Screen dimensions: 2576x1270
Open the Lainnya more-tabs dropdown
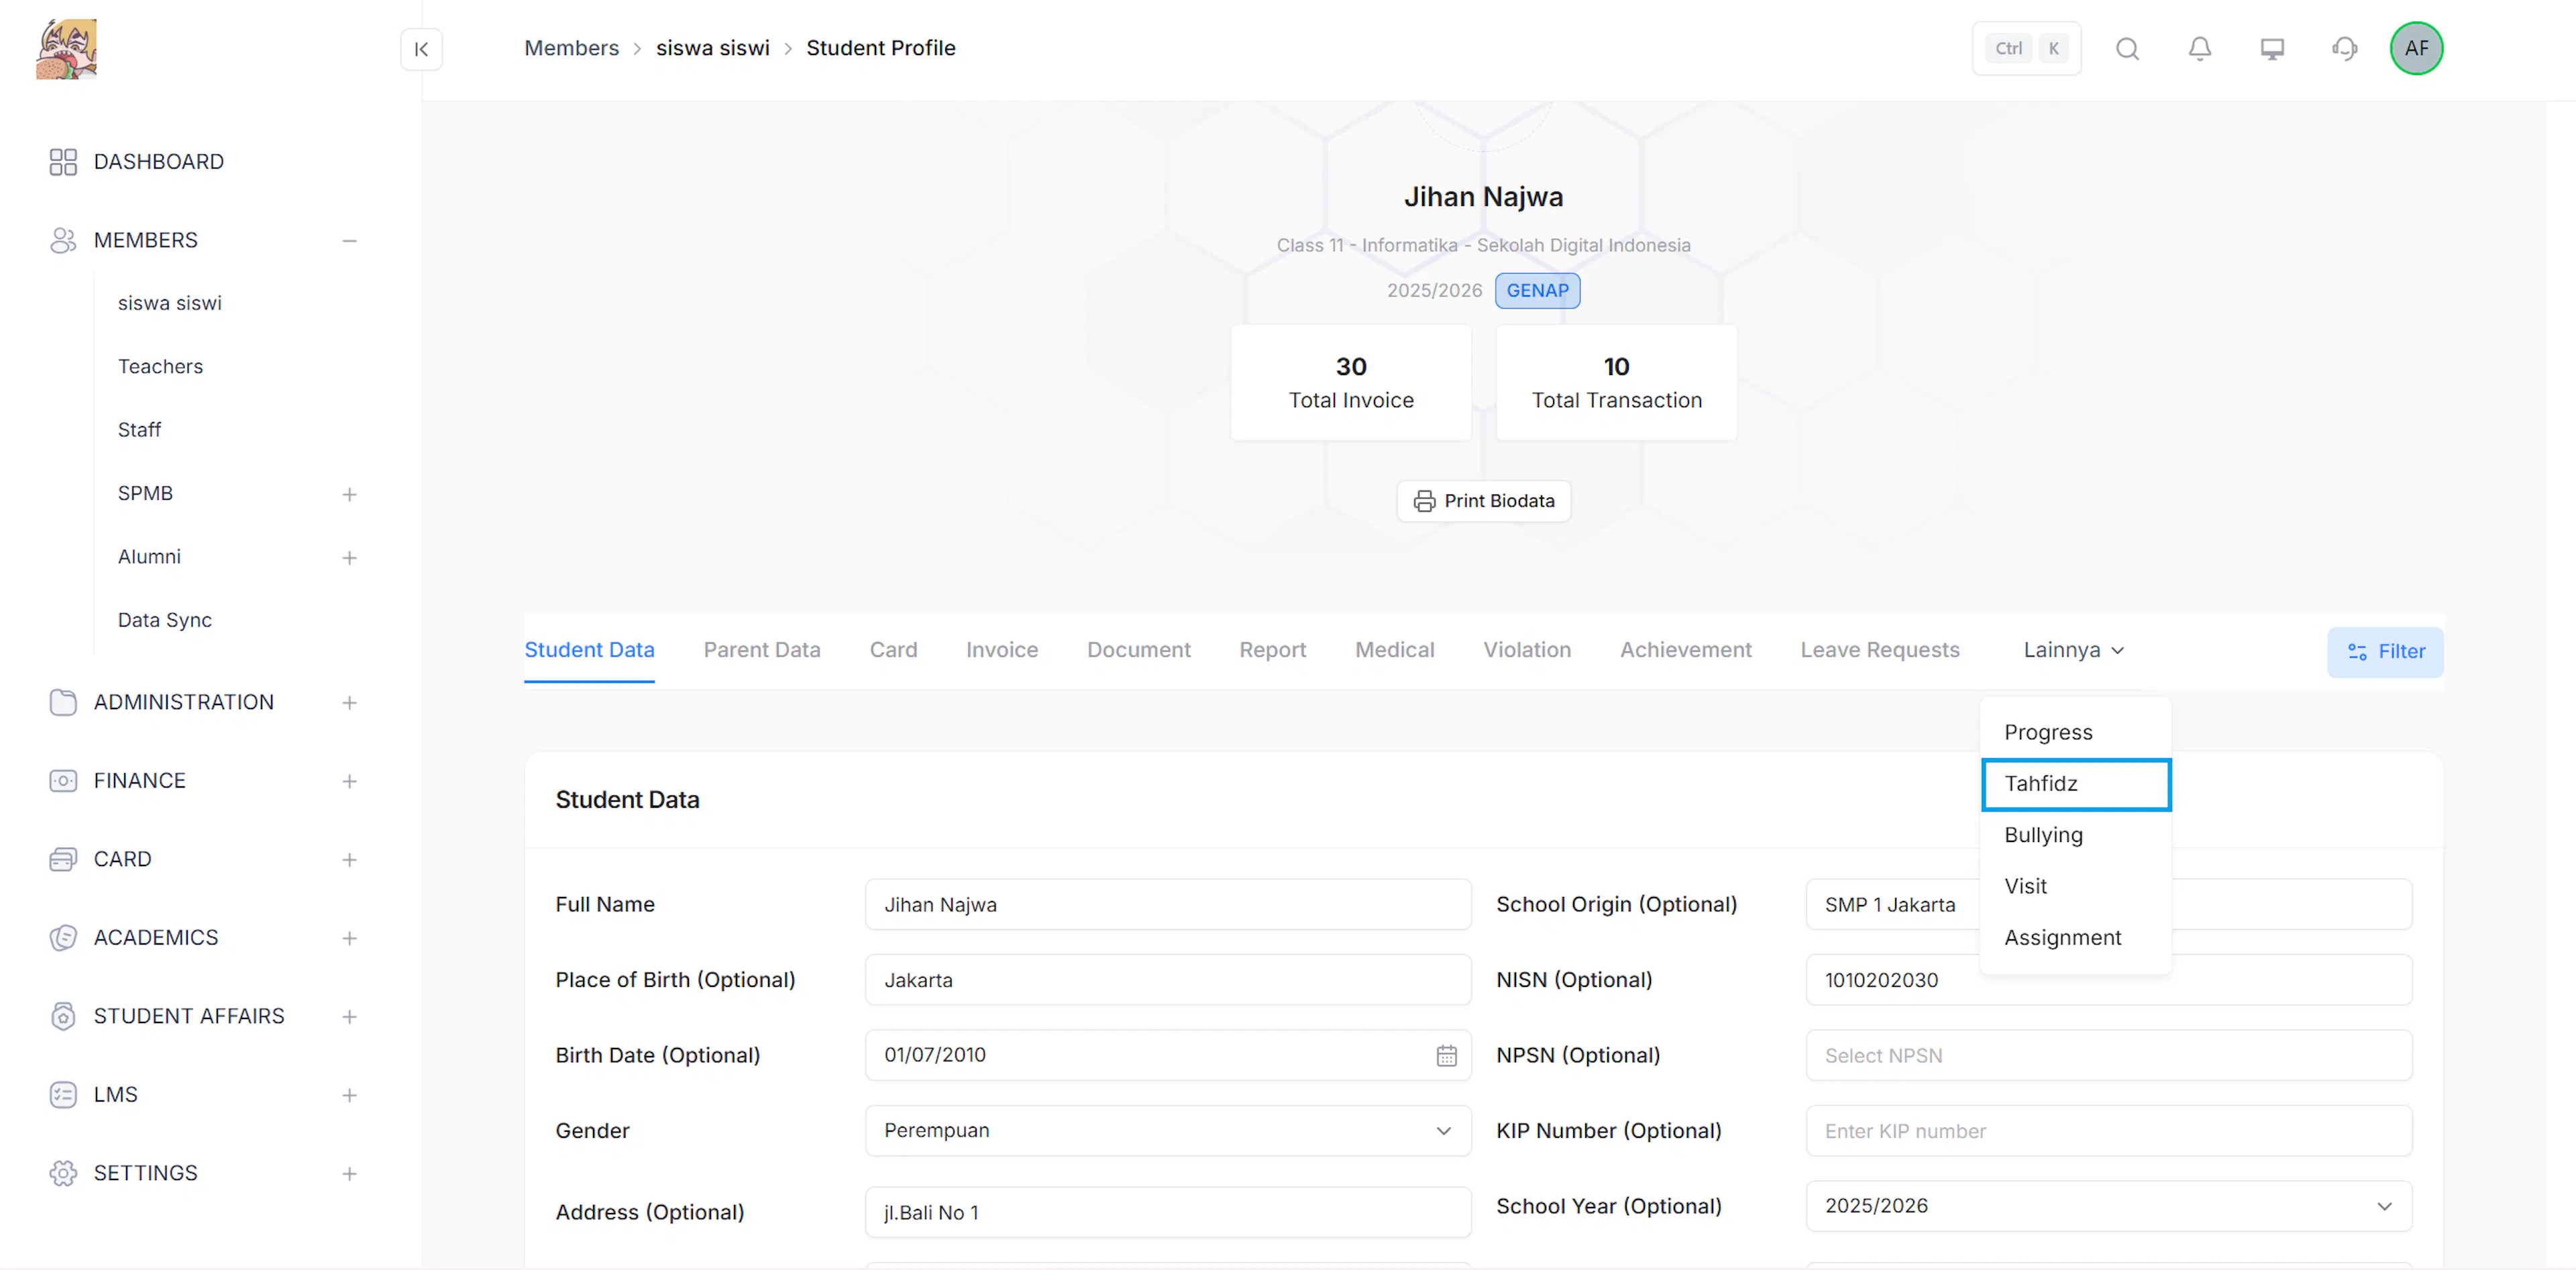coord(2073,650)
